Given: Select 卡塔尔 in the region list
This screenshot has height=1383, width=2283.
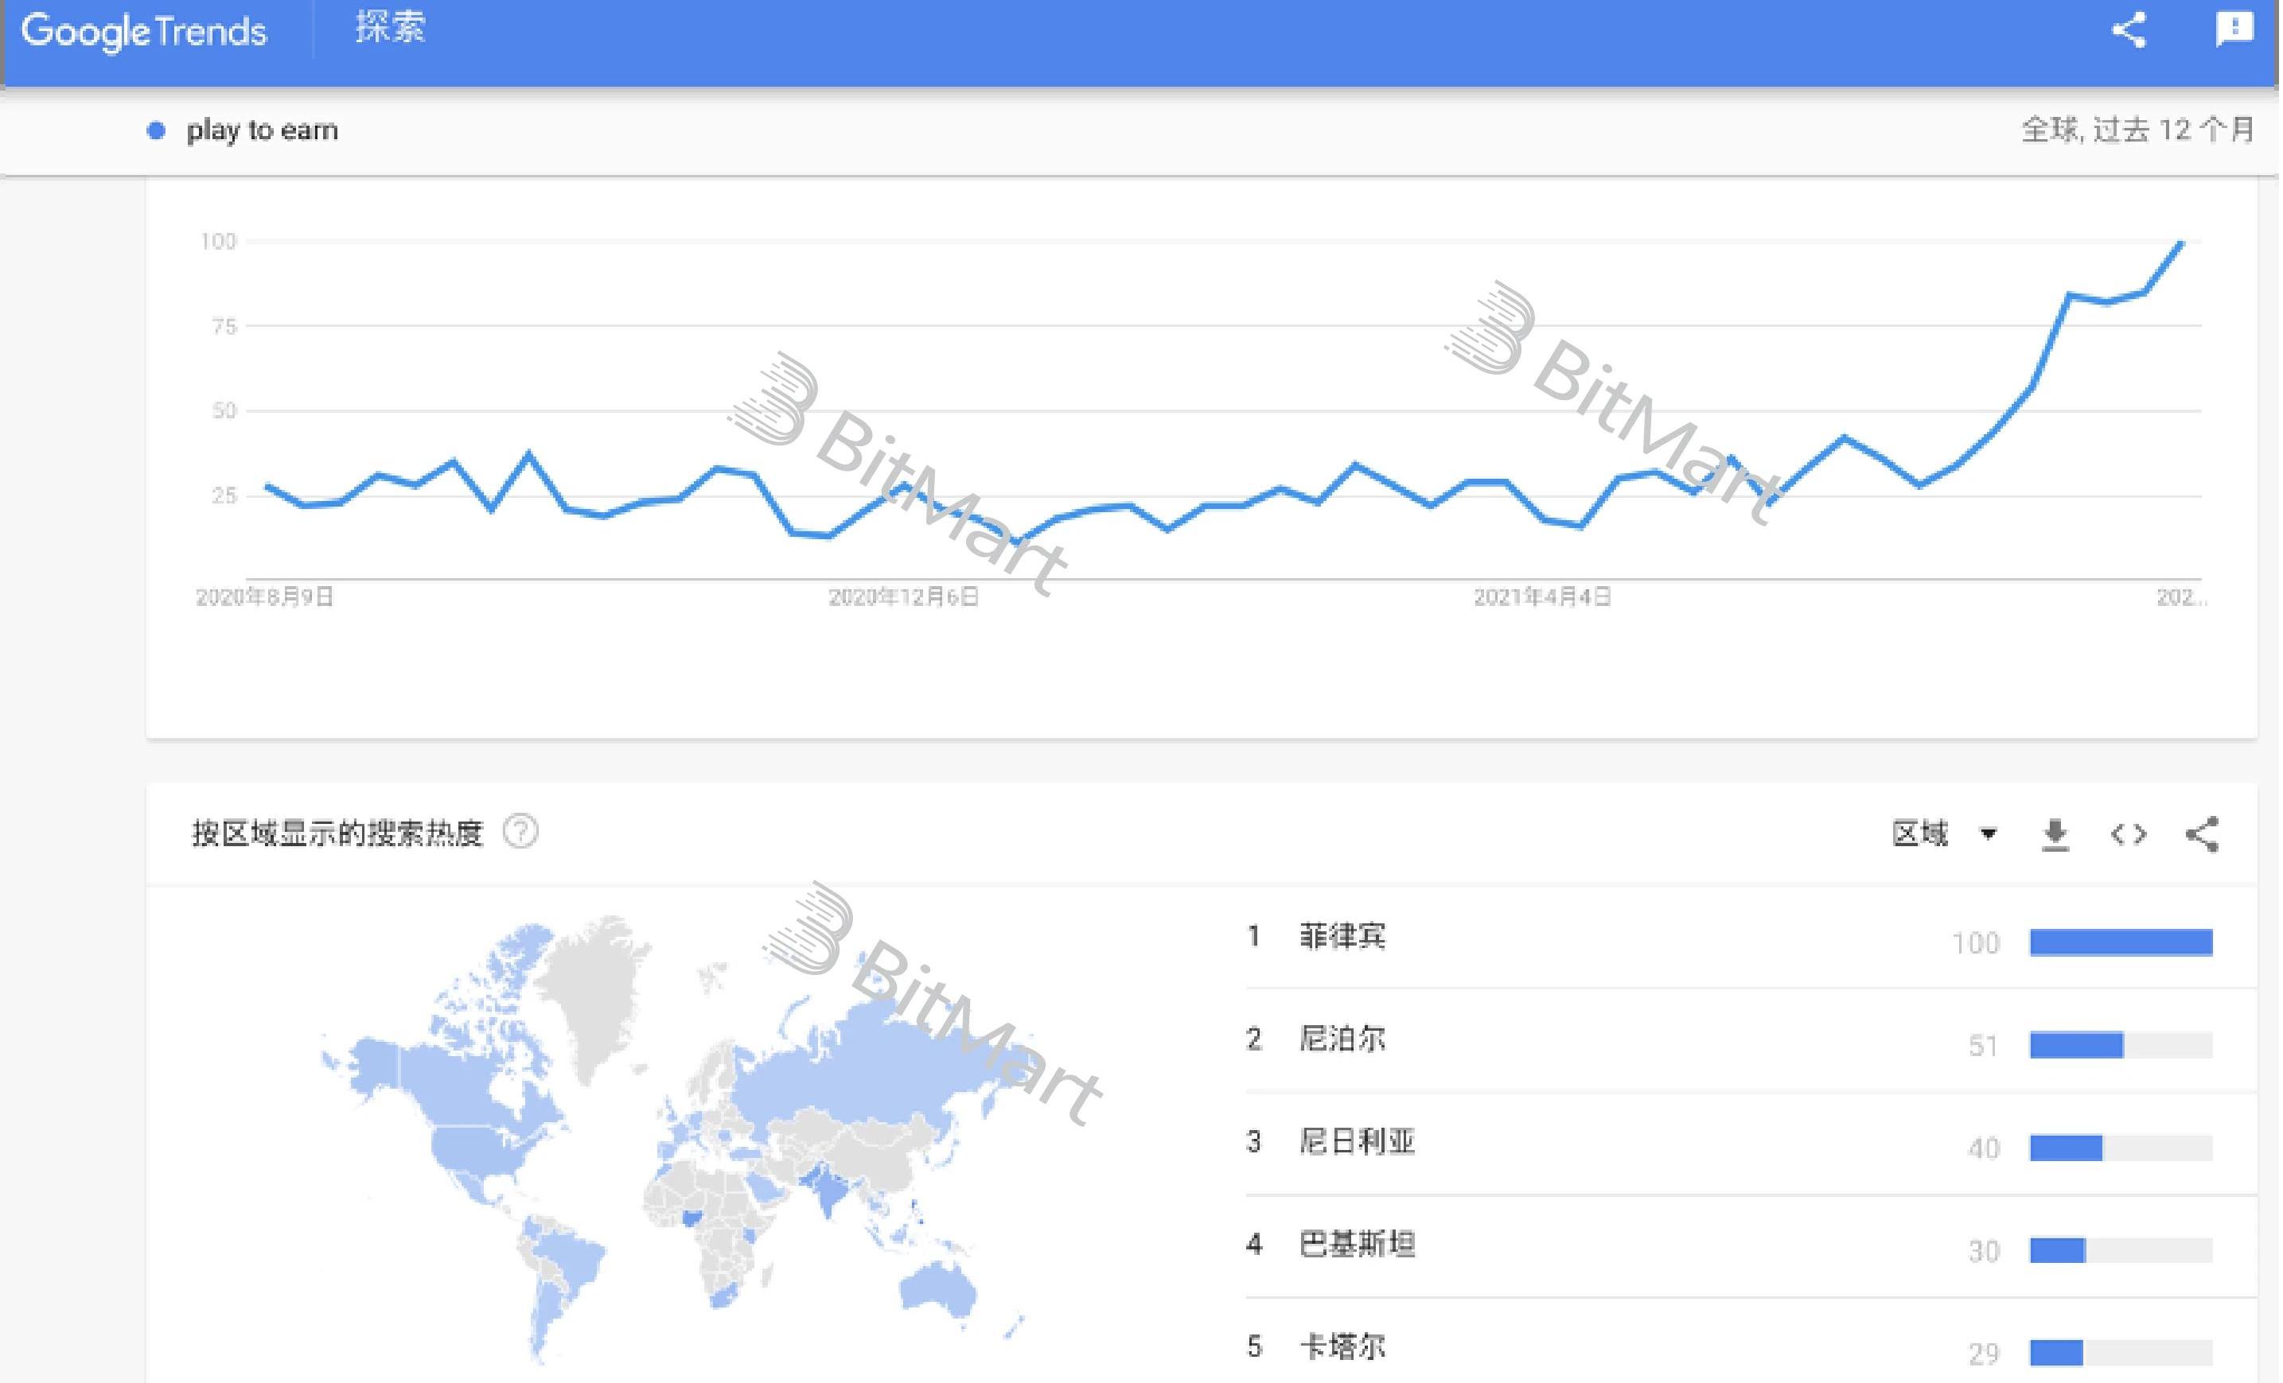Looking at the screenshot, I should tap(1342, 1347).
